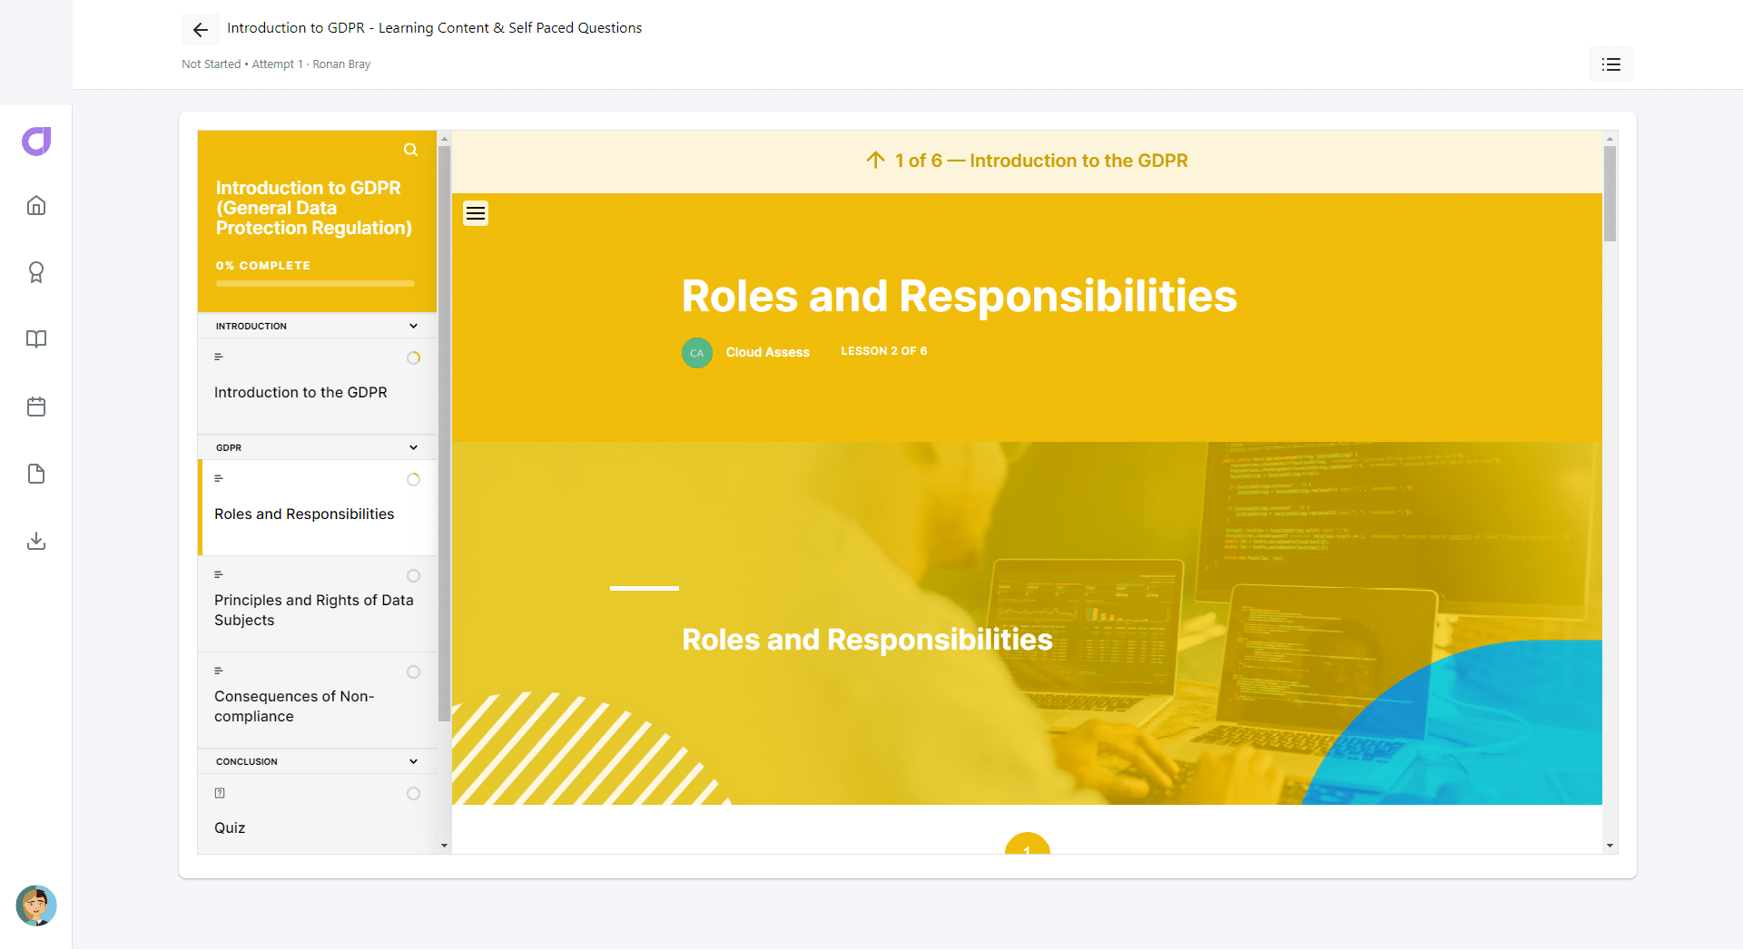Open the open-book icon in the sidebar
This screenshot has width=1743, height=950.
tap(36, 339)
